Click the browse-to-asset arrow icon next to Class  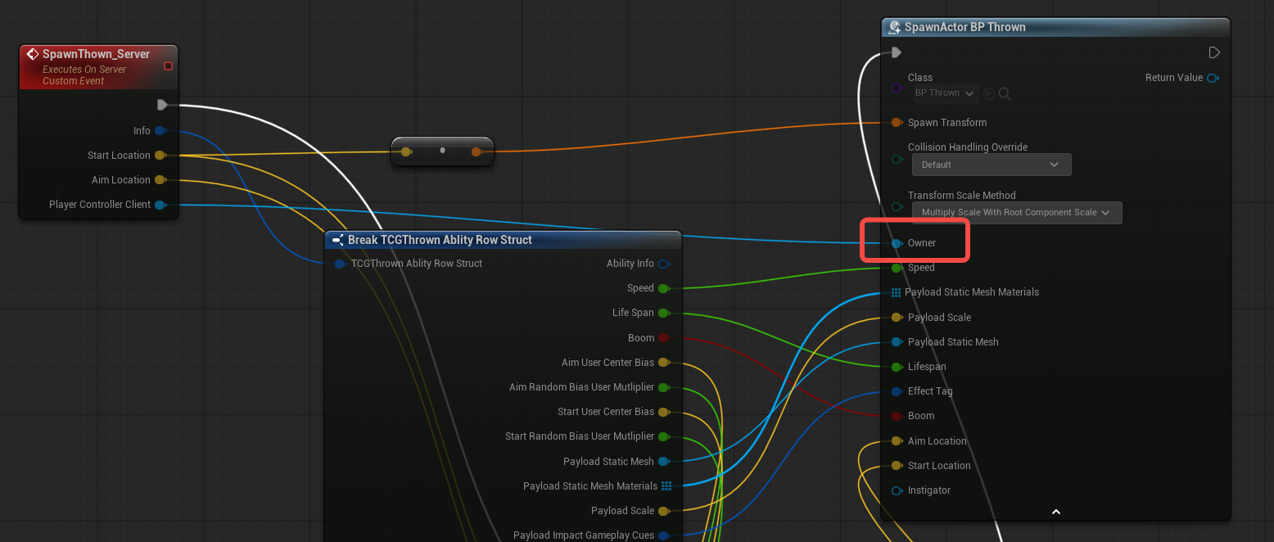coord(989,93)
